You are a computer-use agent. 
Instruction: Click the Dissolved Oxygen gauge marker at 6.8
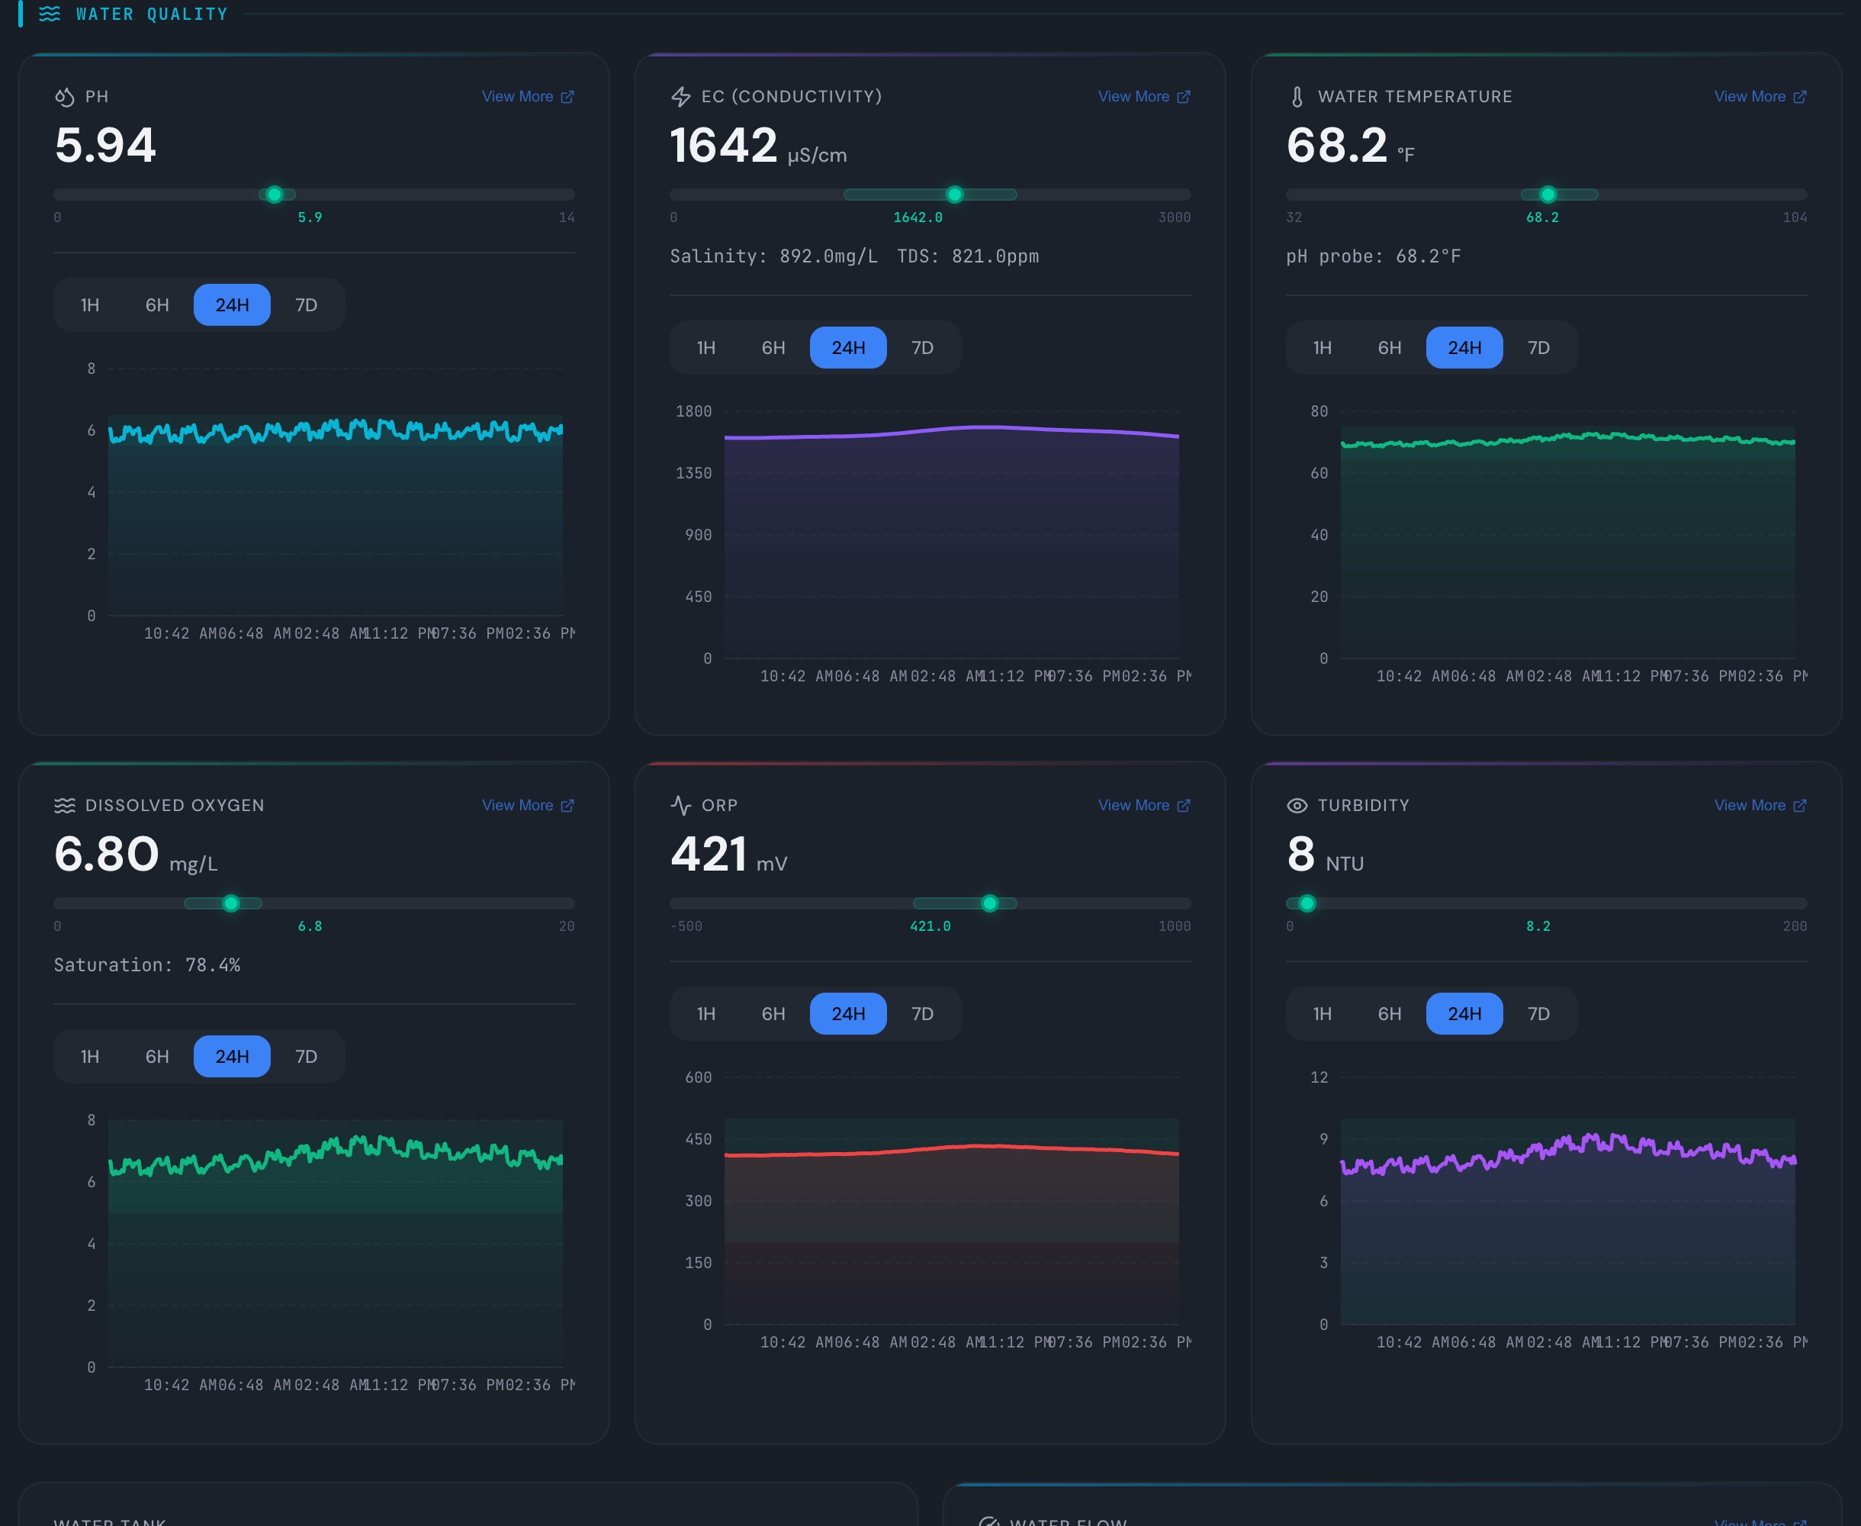pyautogui.click(x=230, y=903)
